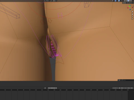This screenshot has height=100, width=134.
Task: Jump to next keyframe
Action: (55, 88)
